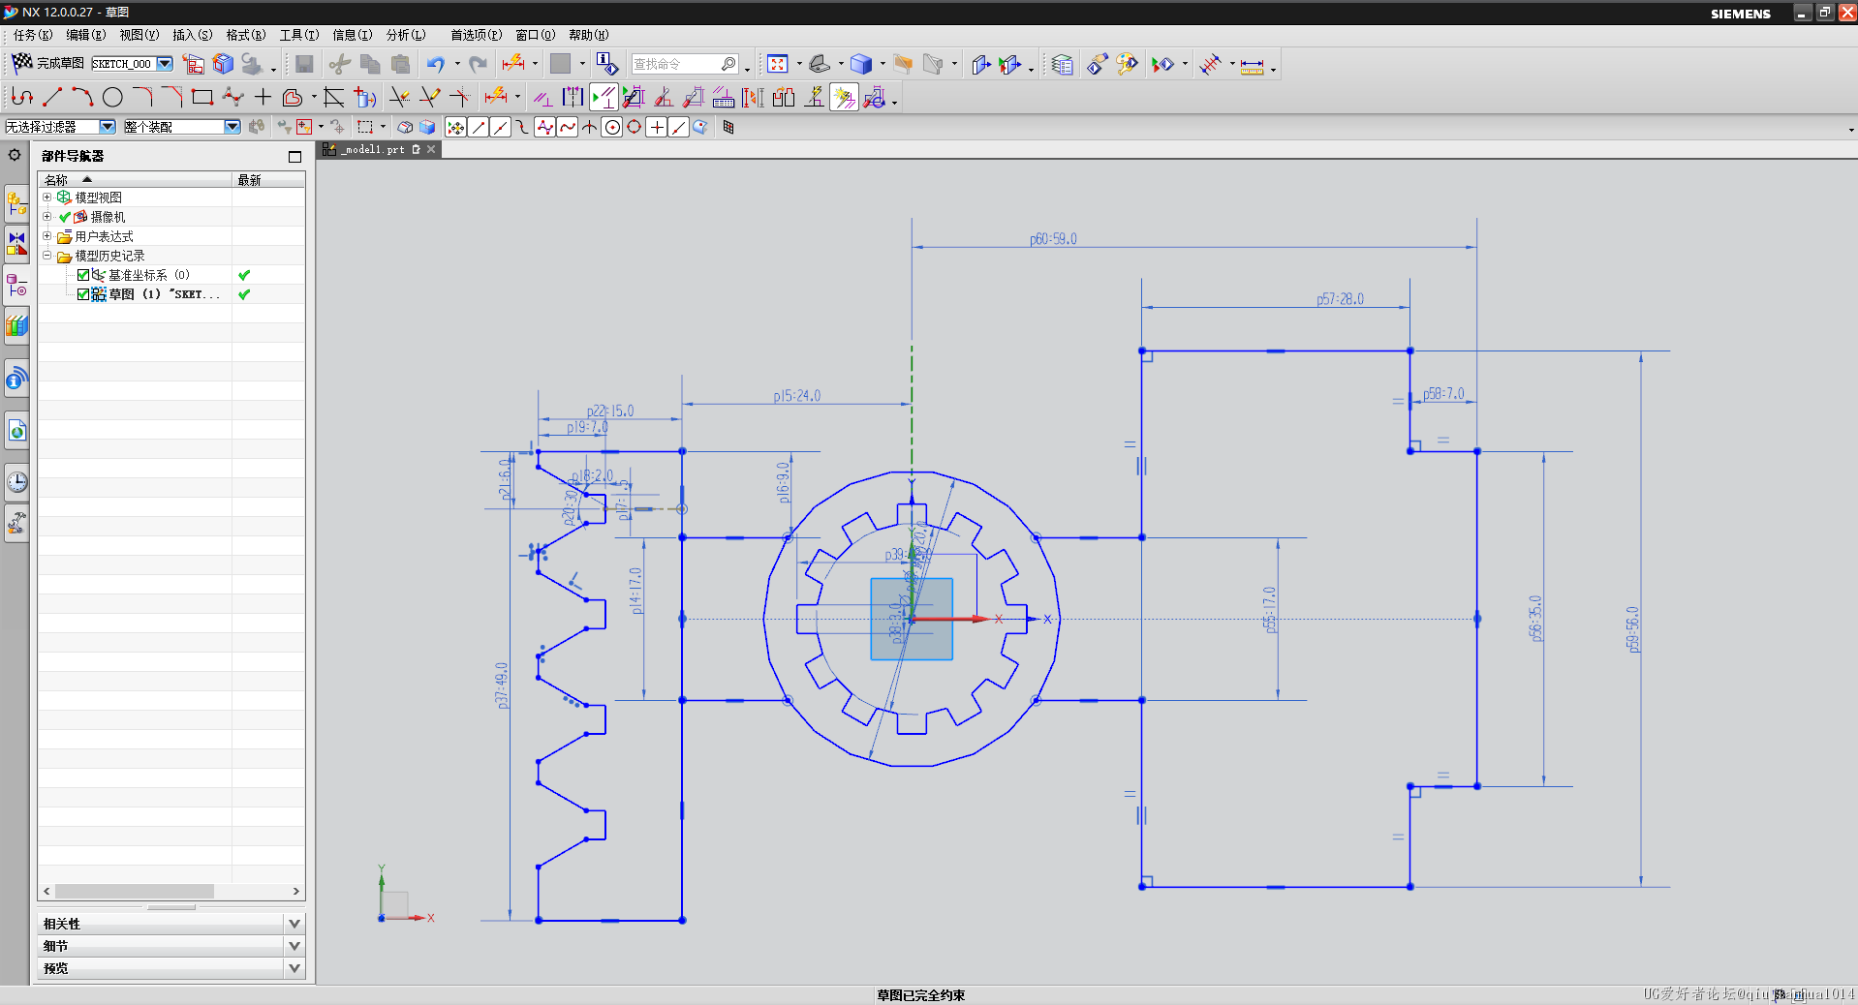Open the SKETCH_000 sketch name dropdown
This screenshot has width=1858, height=1005.
165,64
